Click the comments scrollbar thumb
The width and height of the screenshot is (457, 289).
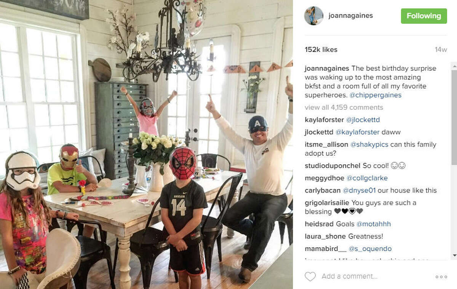pos(454,114)
